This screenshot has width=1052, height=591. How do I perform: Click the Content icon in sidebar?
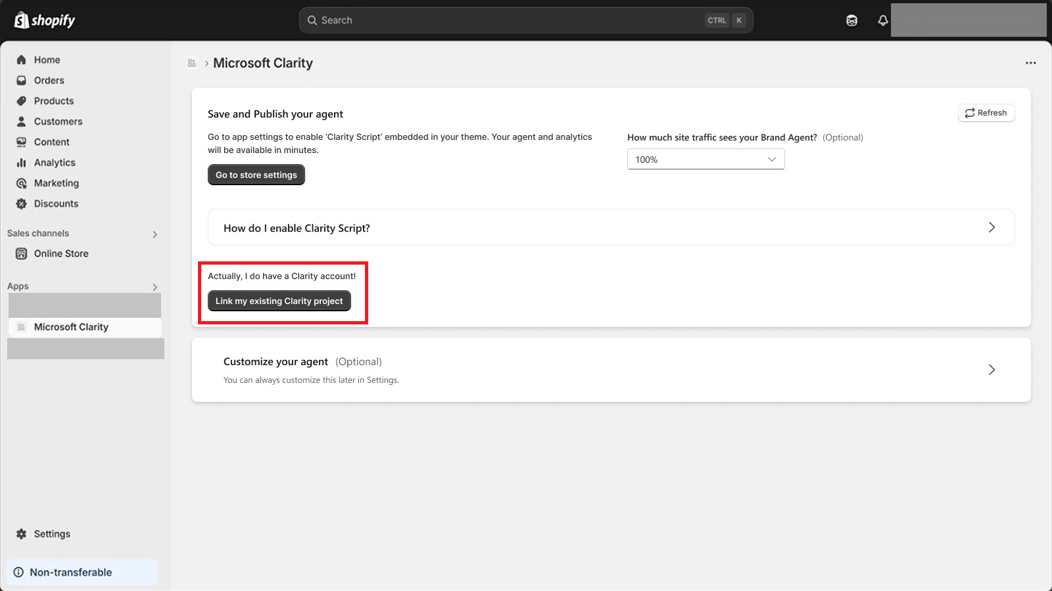click(x=21, y=142)
